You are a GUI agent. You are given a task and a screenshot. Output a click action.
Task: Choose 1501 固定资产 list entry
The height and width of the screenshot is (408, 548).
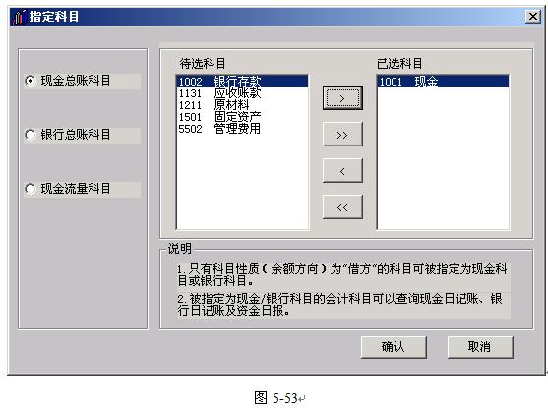[x=242, y=117]
